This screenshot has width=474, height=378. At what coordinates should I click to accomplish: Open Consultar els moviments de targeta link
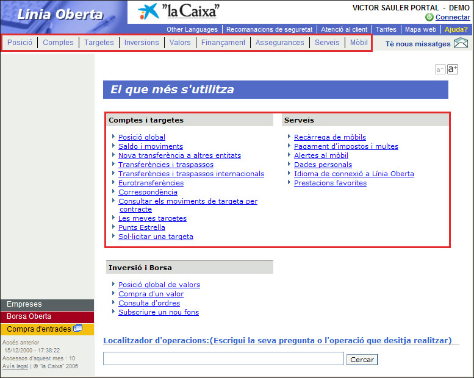(x=188, y=205)
